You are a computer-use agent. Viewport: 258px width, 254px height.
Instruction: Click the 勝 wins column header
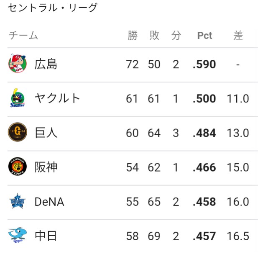[x=133, y=35]
